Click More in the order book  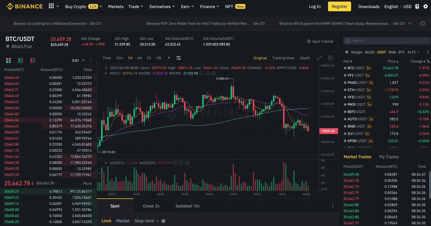pos(87,183)
